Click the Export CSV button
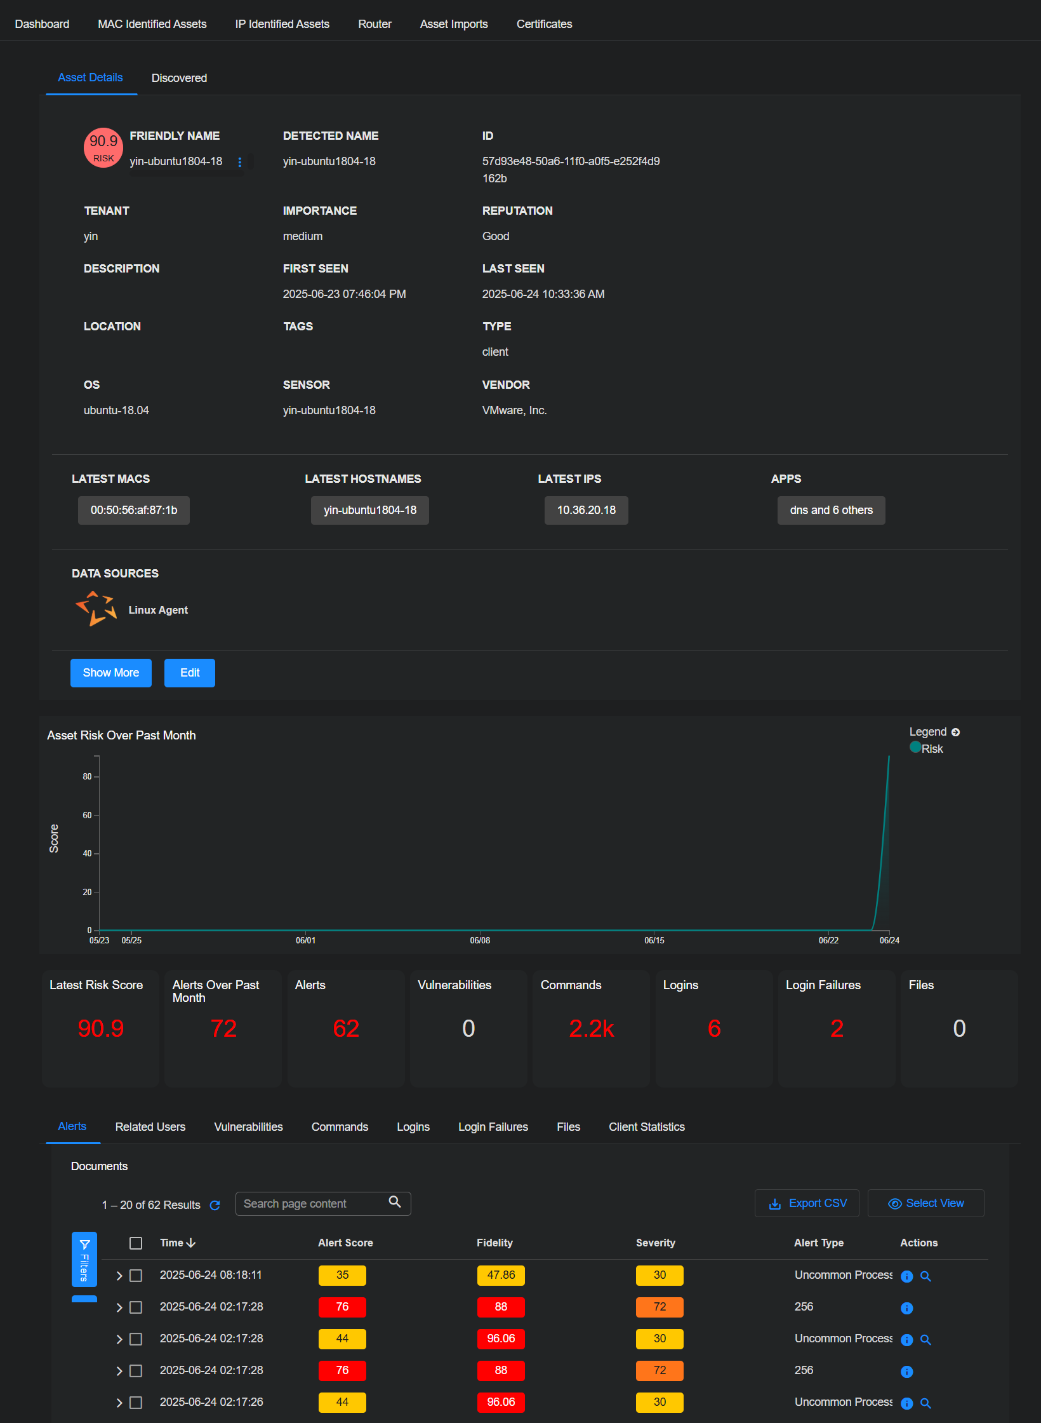The image size is (1041, 1423). pyautogui.click(x=807, y=1203)
